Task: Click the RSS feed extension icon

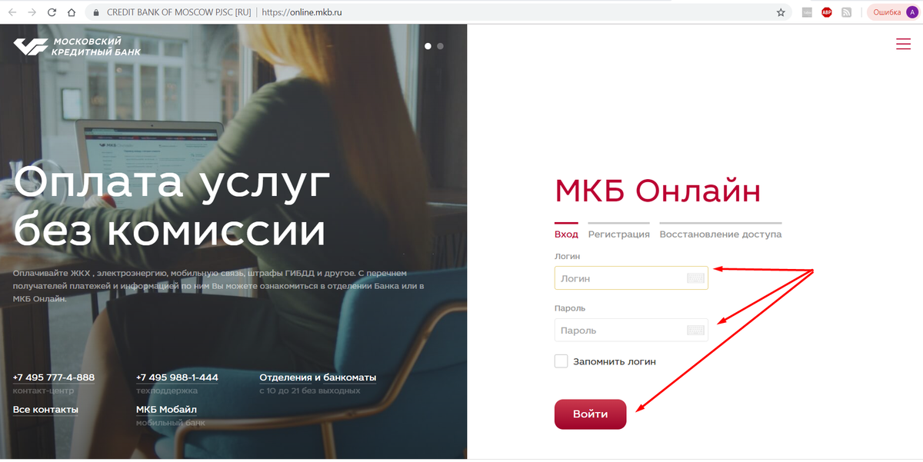Action: pyautogui.click(x=847, y=12)
